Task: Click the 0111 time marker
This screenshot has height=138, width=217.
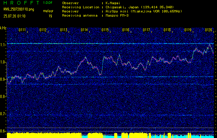Action: (22, 30)
